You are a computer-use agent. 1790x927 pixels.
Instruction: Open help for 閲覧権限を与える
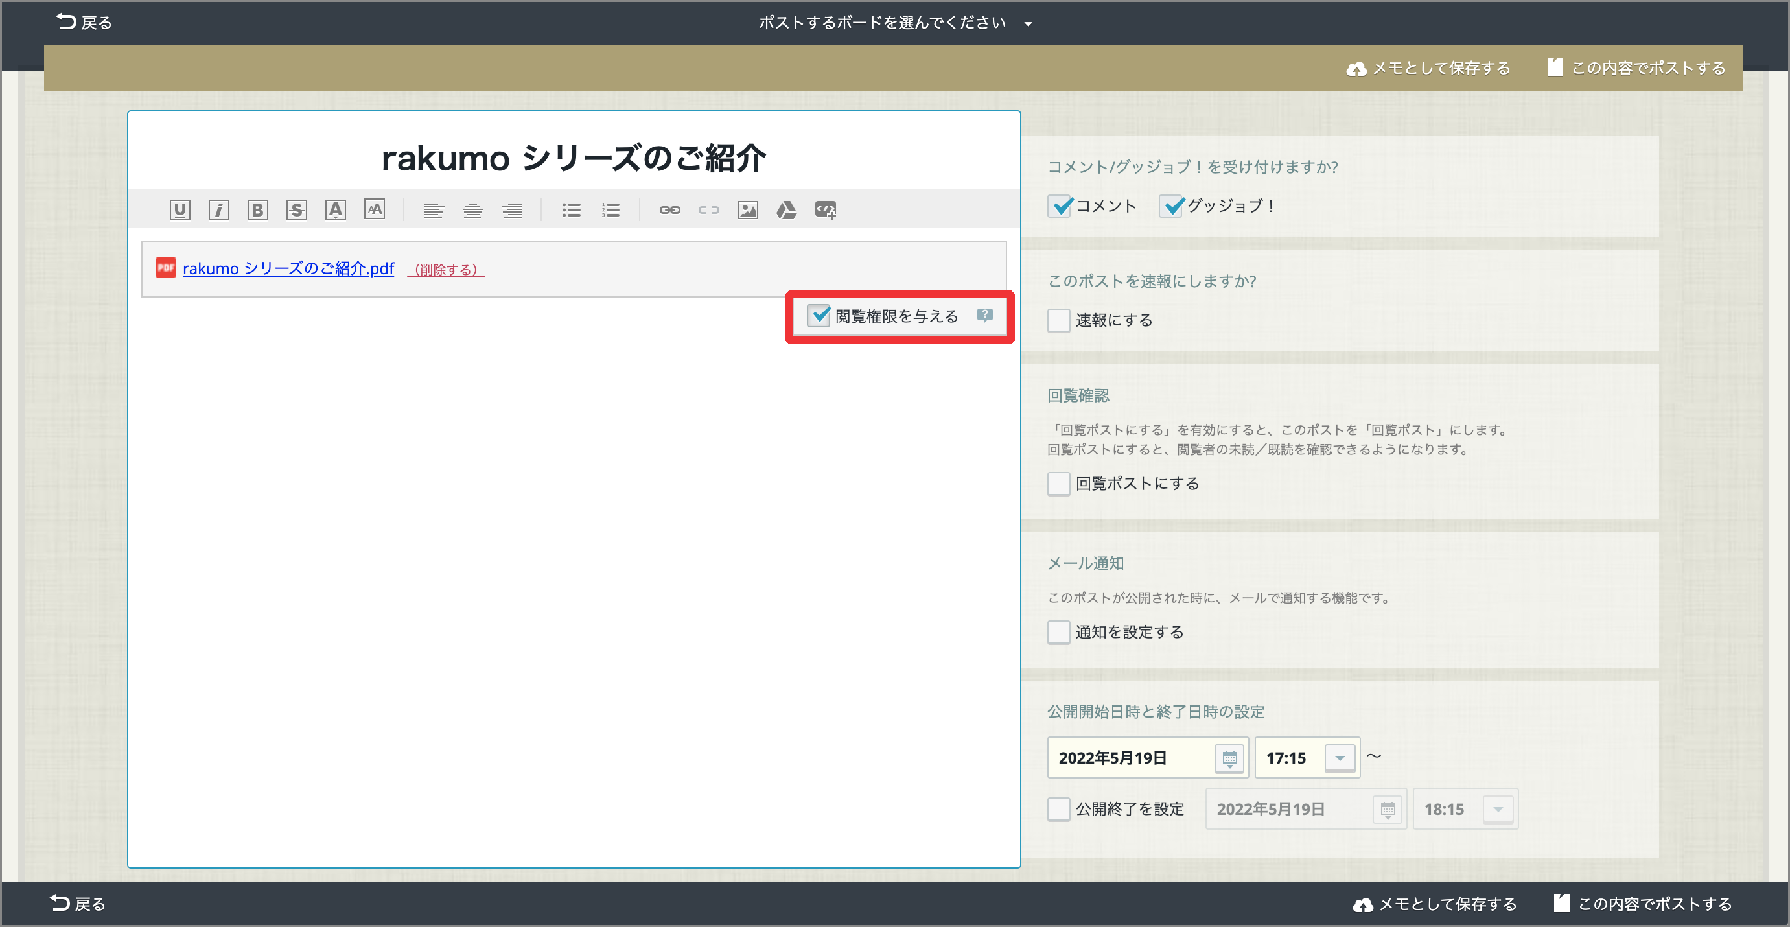point(984,316)
